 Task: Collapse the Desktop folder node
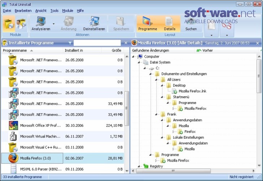tap(162, 85)
